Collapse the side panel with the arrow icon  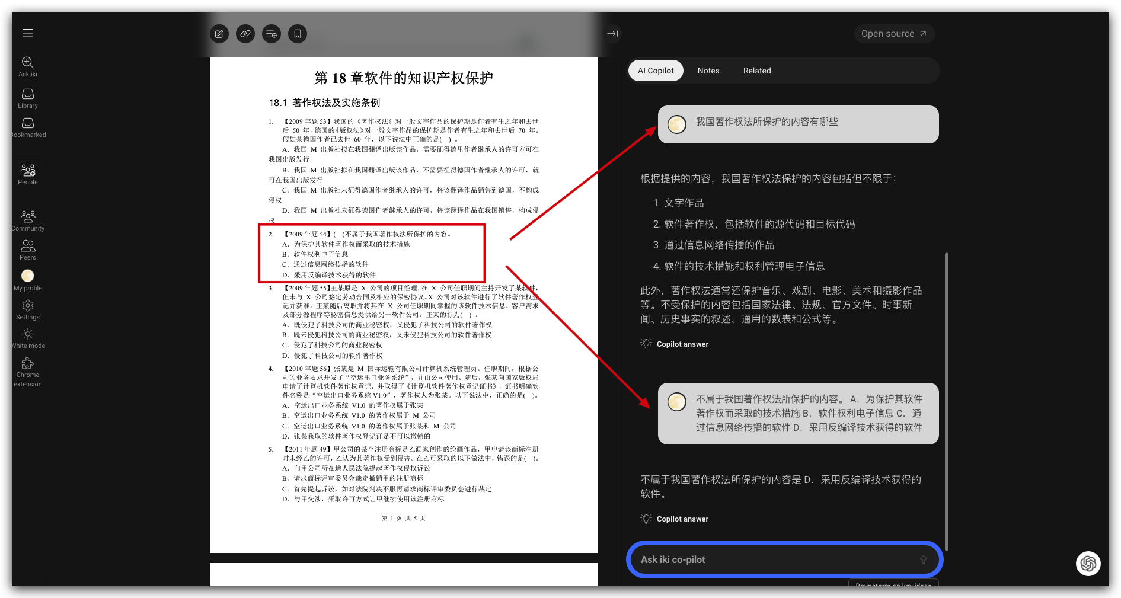pos(612,34)
